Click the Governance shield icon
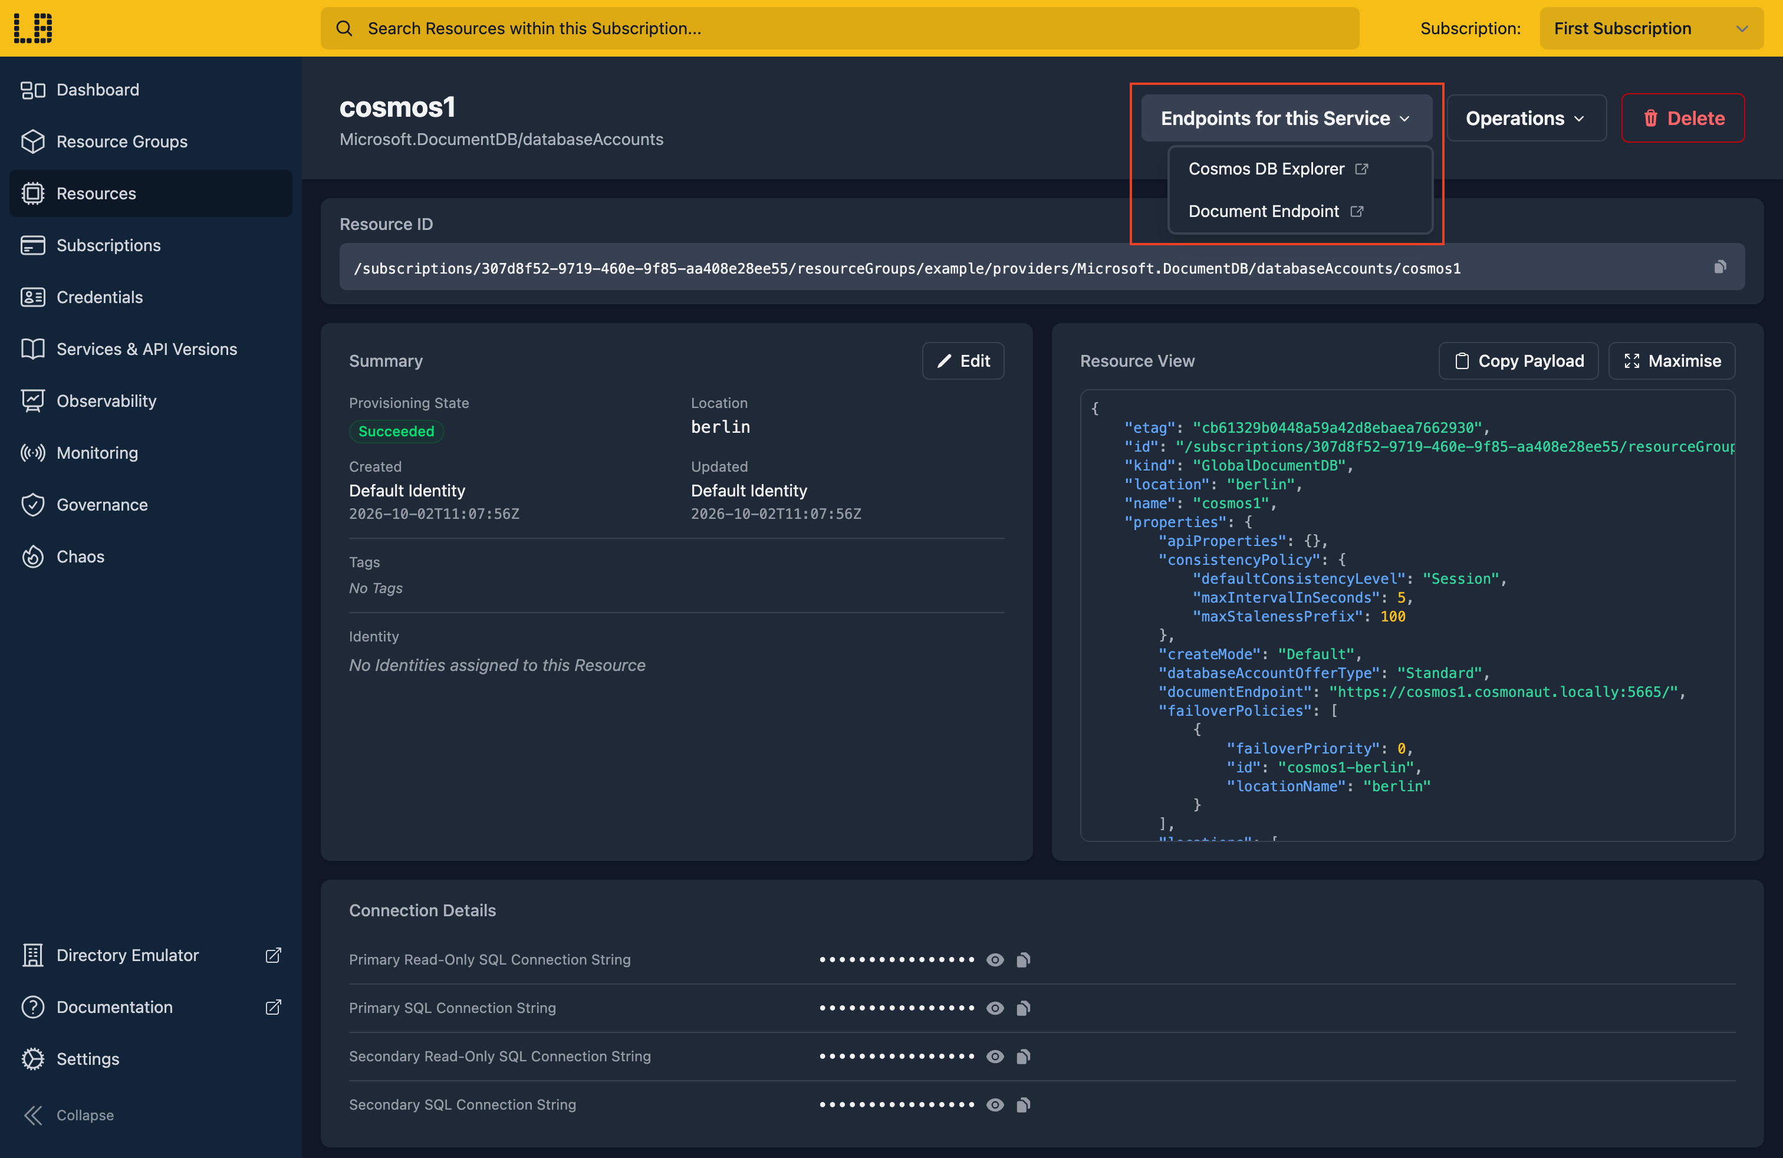The height and width of the screenshot is (1158, 1783). (33, 505)
